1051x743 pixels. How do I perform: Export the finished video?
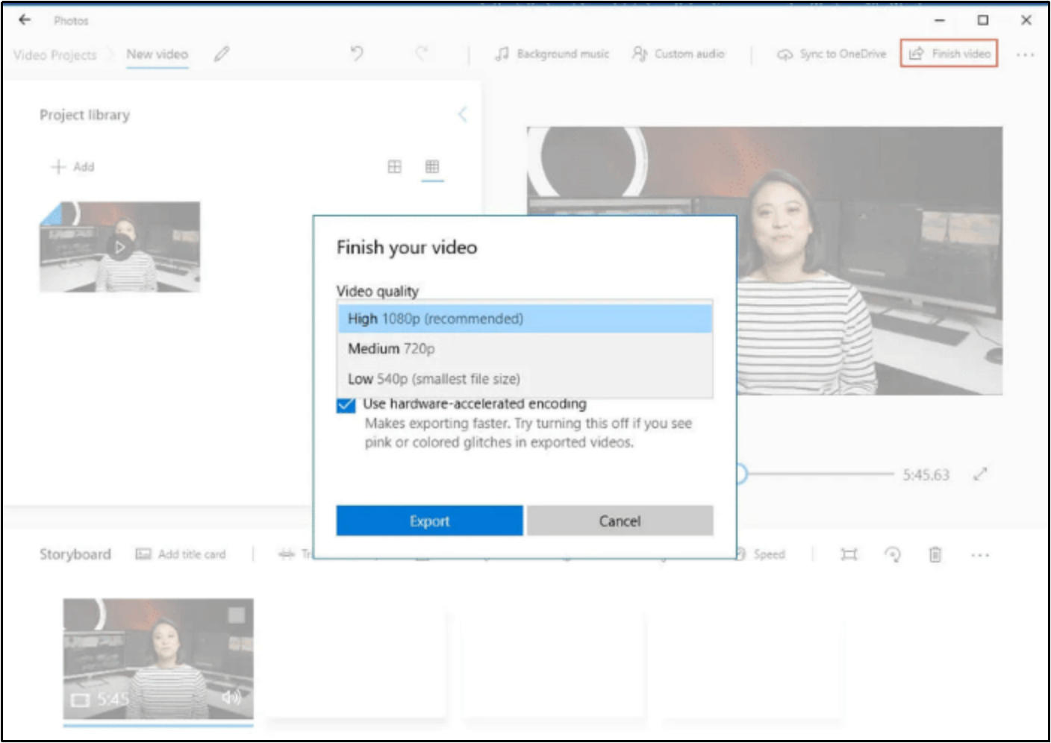coord(429,521)
